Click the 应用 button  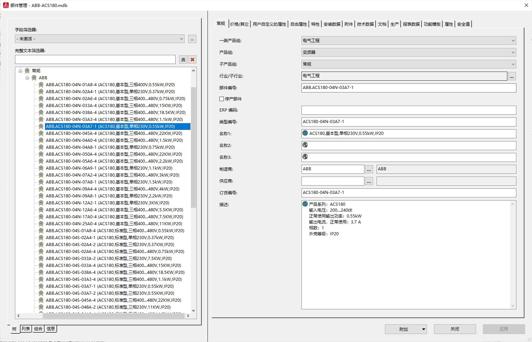click(x=504, y=329)
